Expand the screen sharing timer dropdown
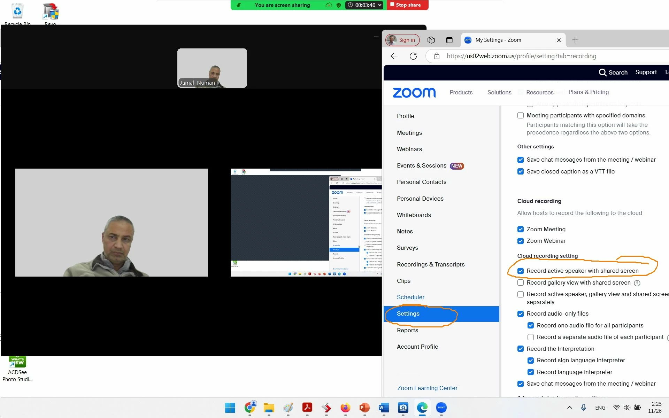Image resolution: width=669 pixels, height=418 pixels. (379, 5)
